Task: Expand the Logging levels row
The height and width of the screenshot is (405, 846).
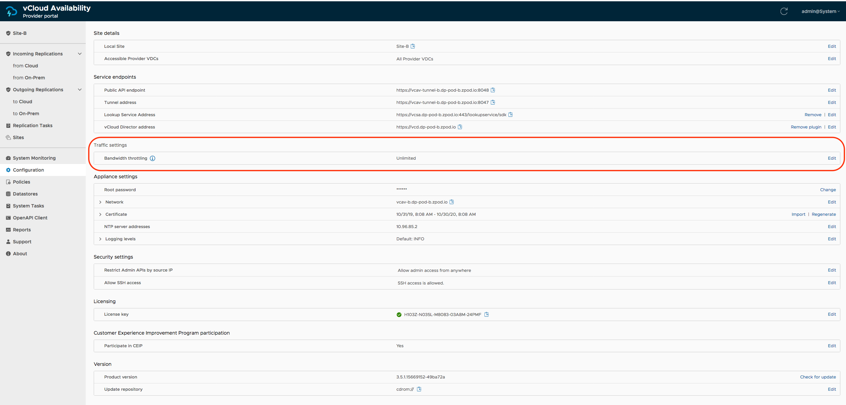Action: pyautogui.click(x=100, y=239)
